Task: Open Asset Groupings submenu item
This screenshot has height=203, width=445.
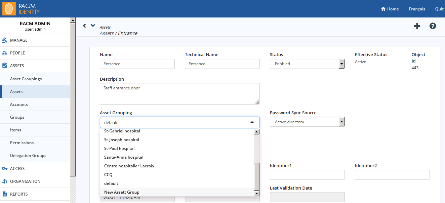Action: (35, 79)
